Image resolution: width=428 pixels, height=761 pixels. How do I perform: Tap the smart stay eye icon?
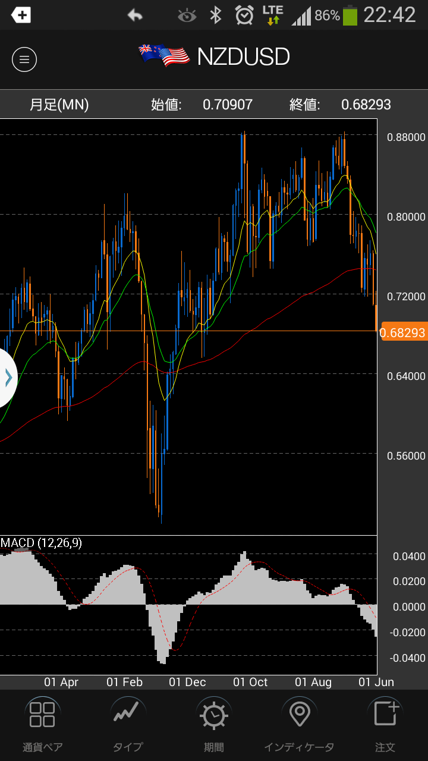(187, 16)
